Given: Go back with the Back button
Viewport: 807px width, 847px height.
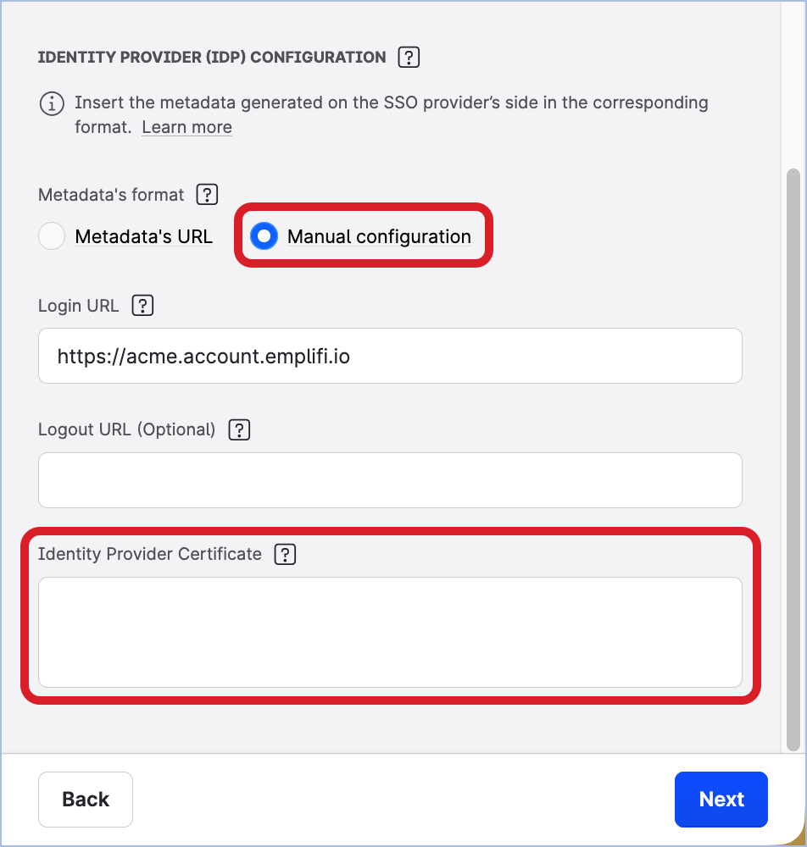Looking at the screenshot, I should [86, 800].
